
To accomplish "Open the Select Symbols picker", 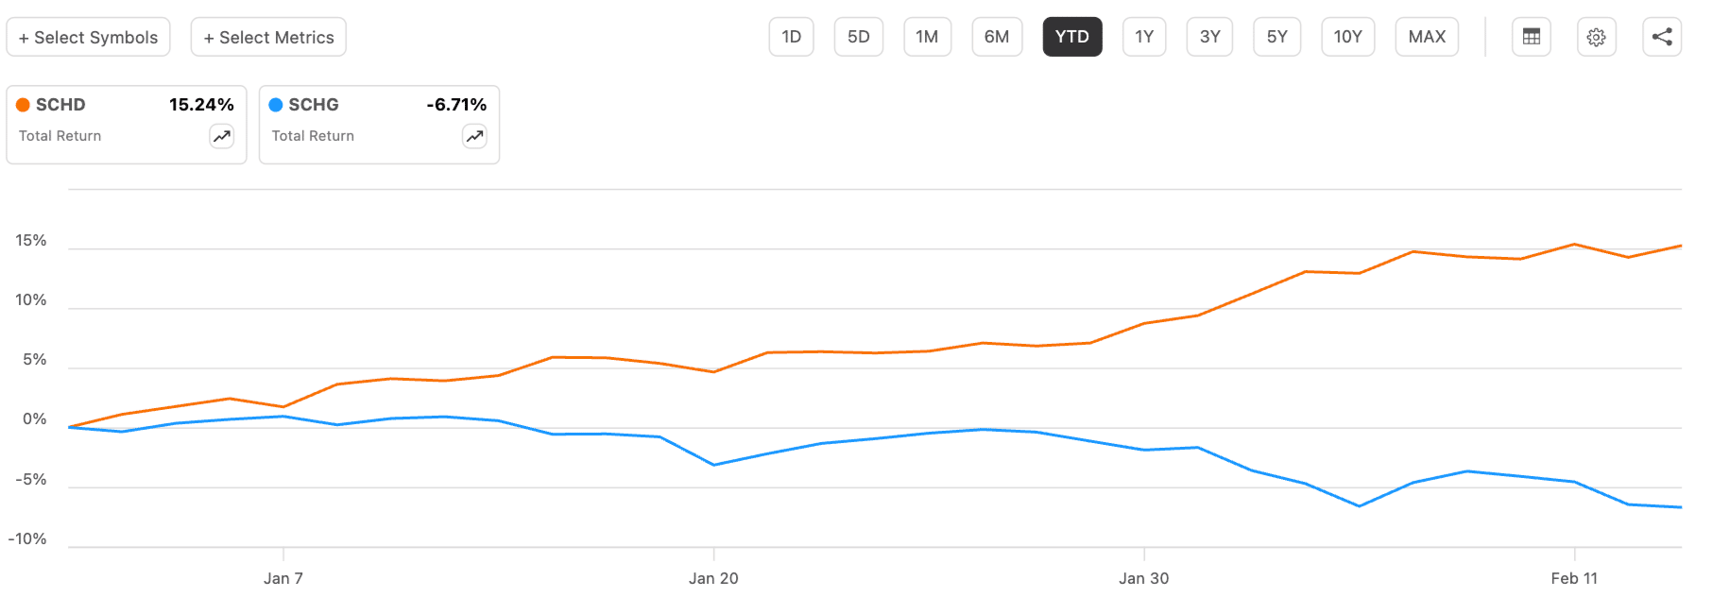I will pyautogui.click(x=88, y=37).
